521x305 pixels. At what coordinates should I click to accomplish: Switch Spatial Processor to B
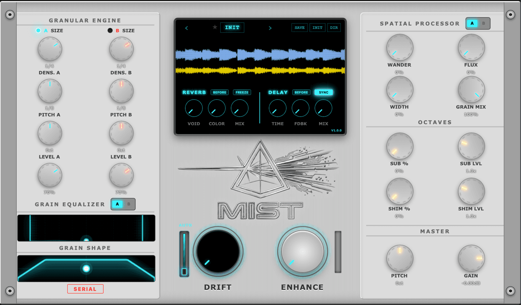point(484,23)
